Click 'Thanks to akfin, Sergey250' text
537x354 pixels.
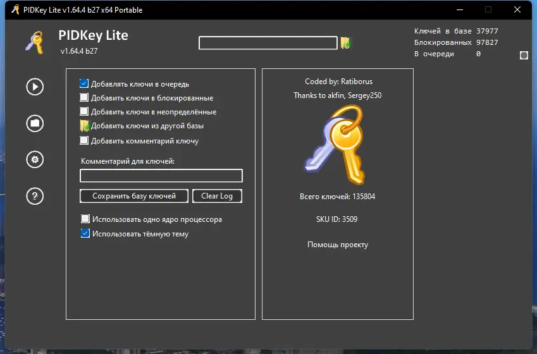(337, 95)
